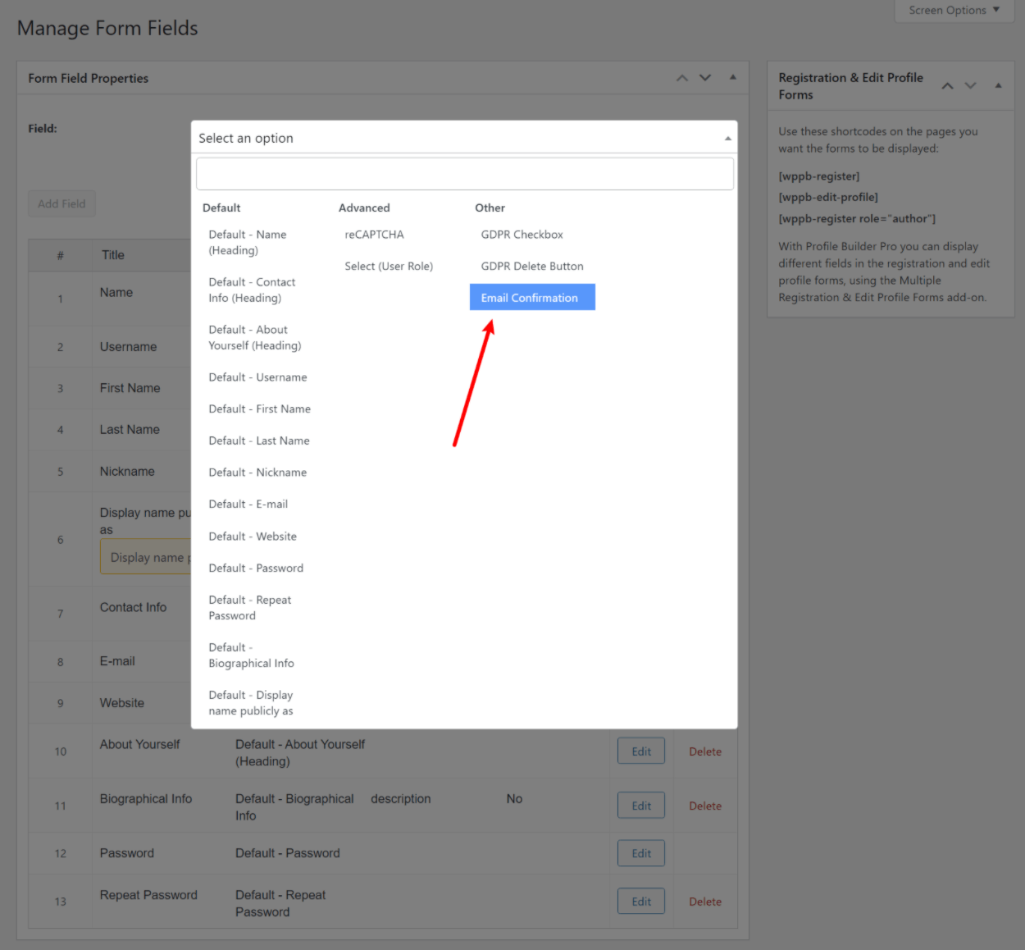Move Form Field Properties panel up using chevron
The width and height of the screenshot is (1025, 950).
tap(681, 77)
